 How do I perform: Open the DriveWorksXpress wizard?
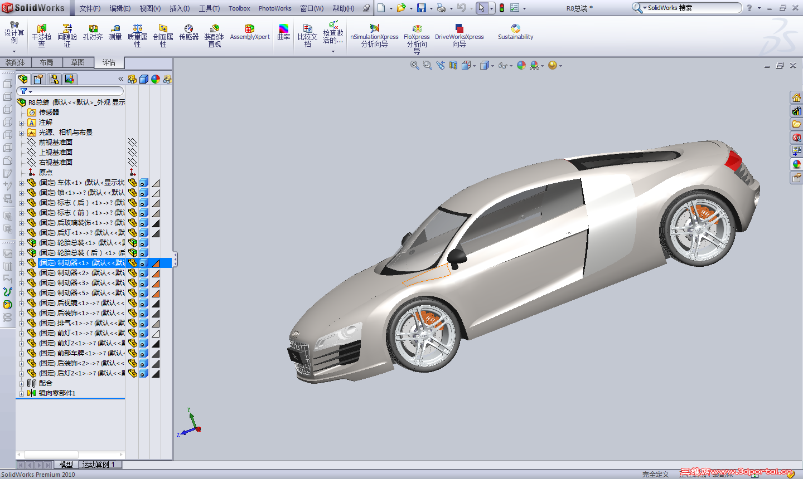[459, 36]
